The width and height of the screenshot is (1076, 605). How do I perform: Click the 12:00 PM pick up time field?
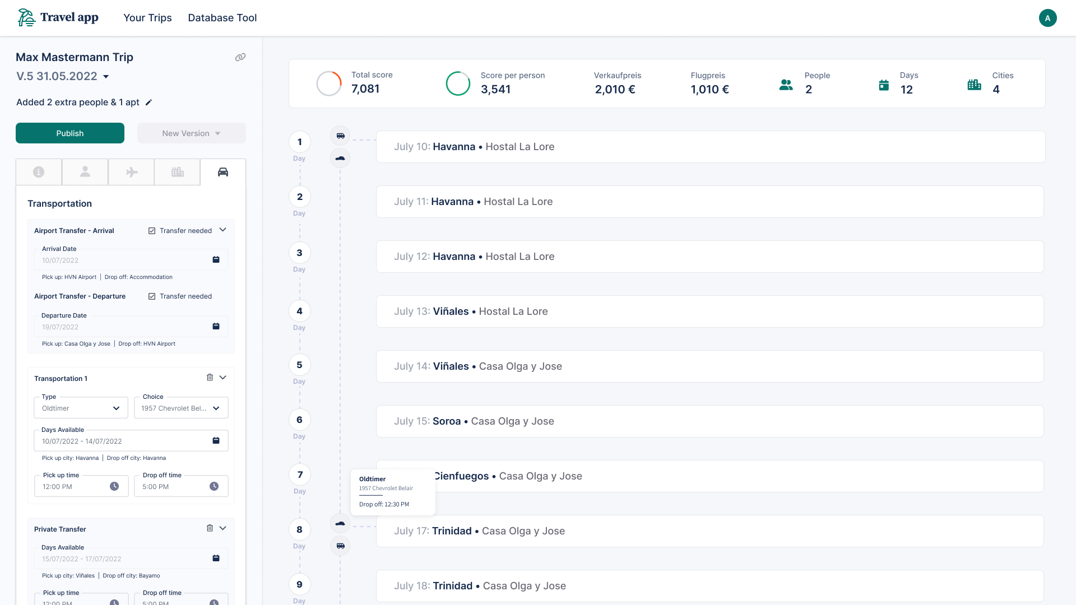(x=81, y=486)
